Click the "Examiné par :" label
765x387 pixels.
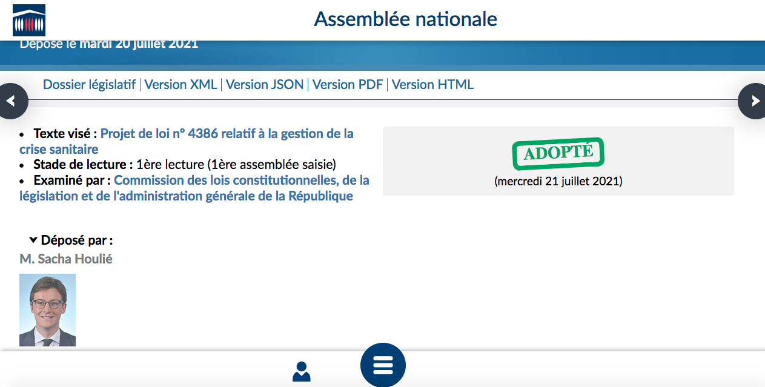click(72, 180)
